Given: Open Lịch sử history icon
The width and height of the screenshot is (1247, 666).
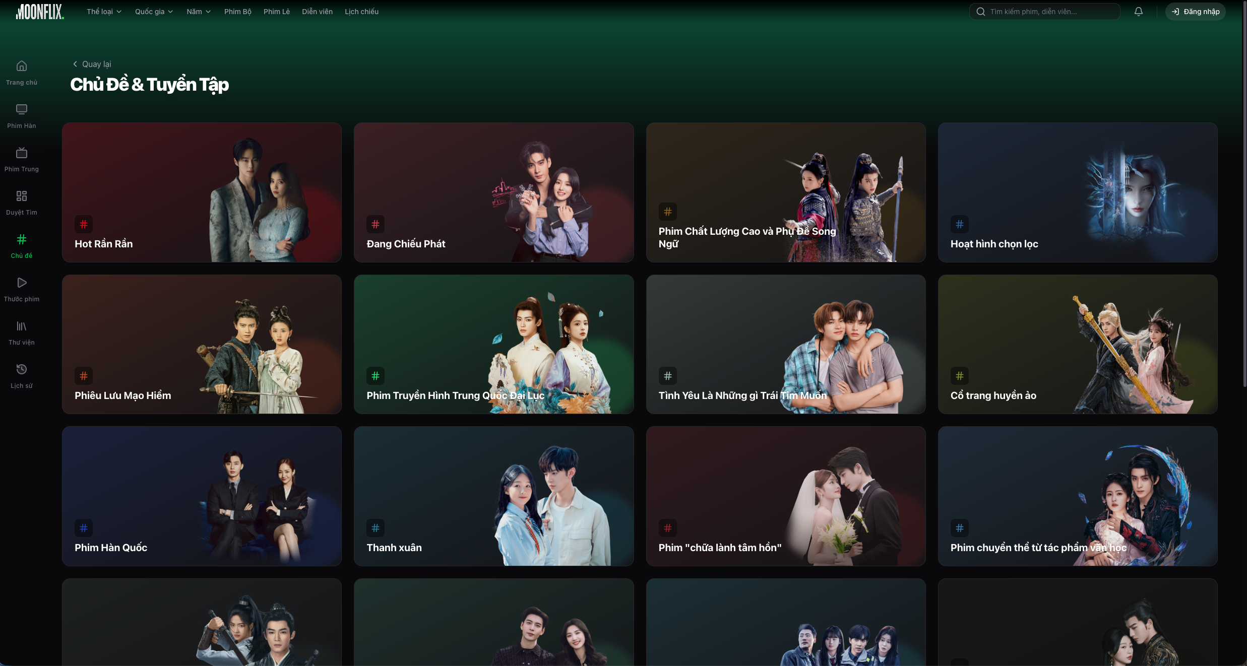Looking at the screenshot, I should click(22, 369).
